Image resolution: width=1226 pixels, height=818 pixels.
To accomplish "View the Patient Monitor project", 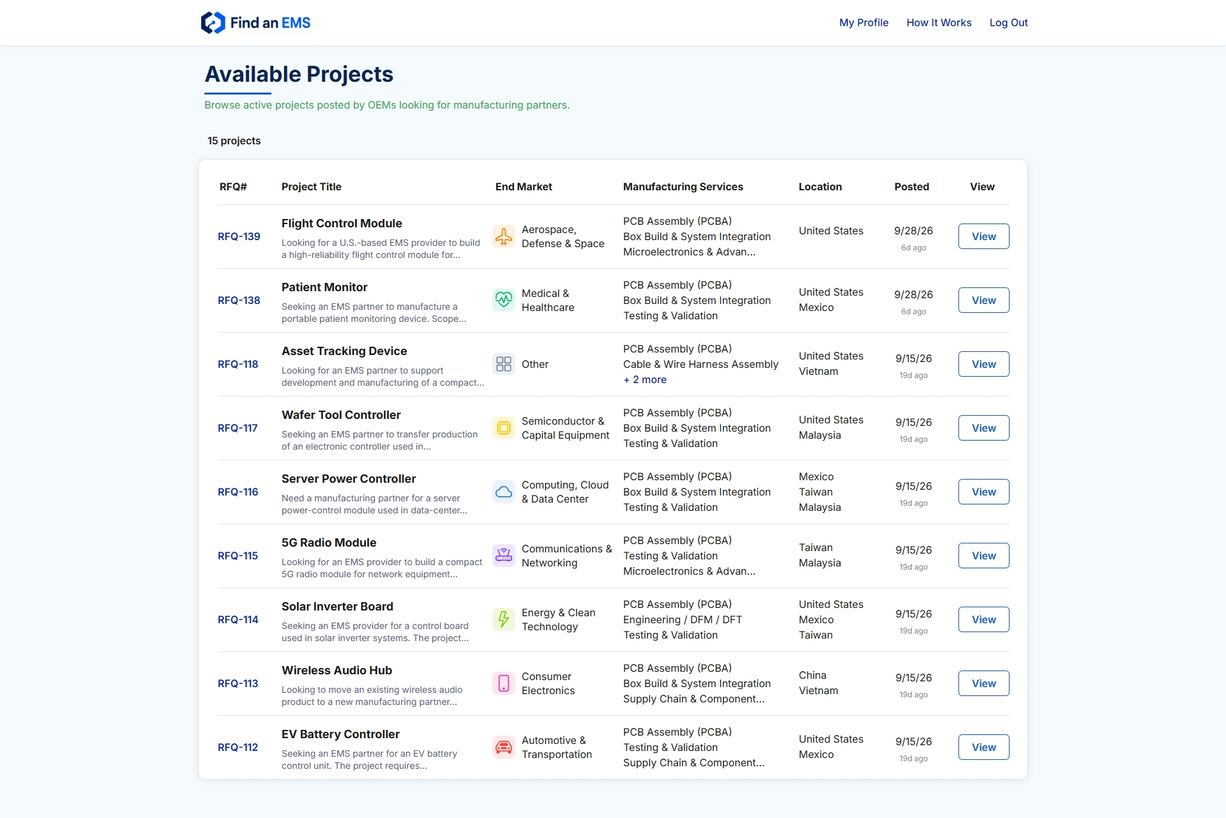I will tap(983, 300).
